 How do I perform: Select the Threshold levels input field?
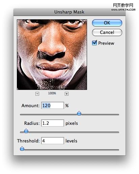coord(53,141)
